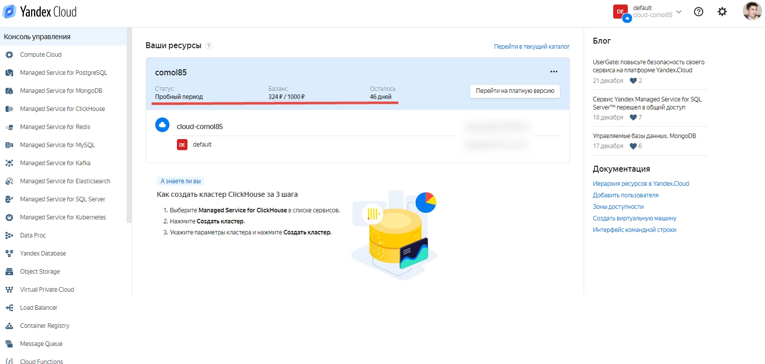Open the help question mark icon in header
The height and width of the screenshot is (364, 765).
tap(698, 12)
